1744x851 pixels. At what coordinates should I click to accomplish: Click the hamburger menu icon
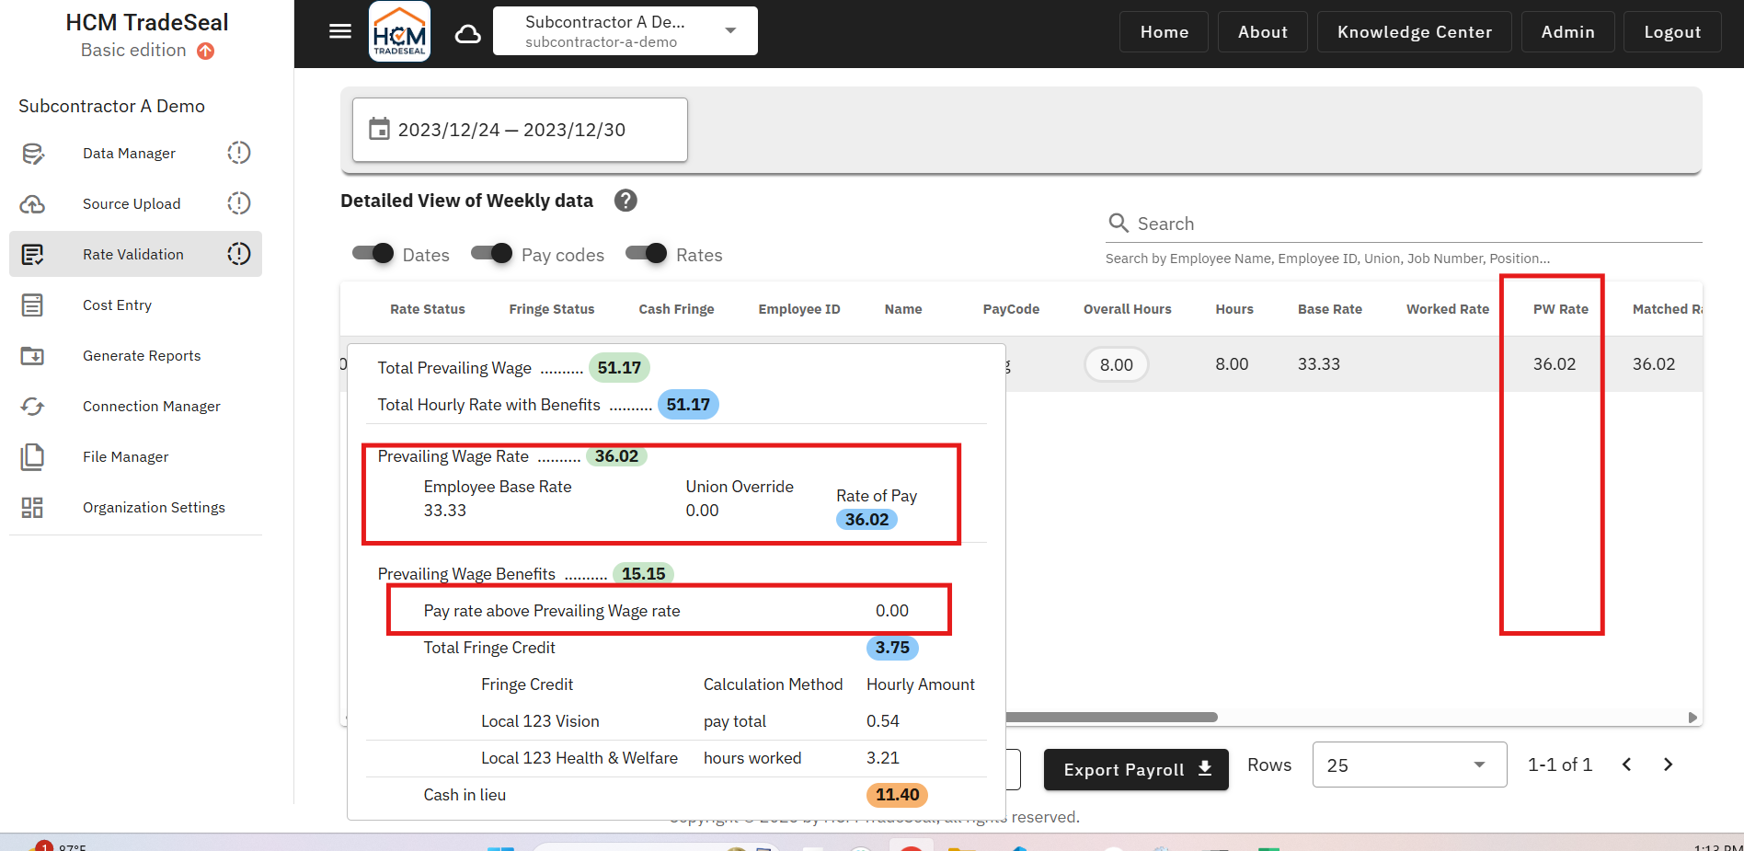point(340,31)
